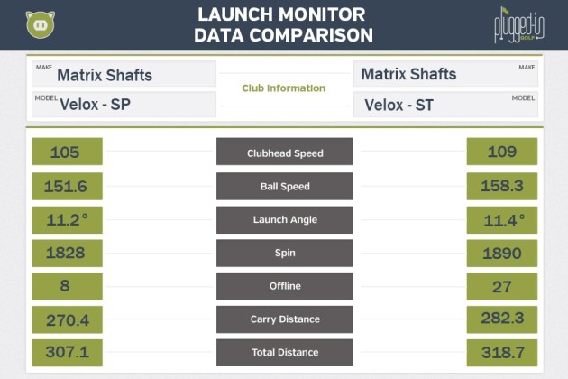
Task: Select the Velox - SP model field
Action: click(124, 105)
